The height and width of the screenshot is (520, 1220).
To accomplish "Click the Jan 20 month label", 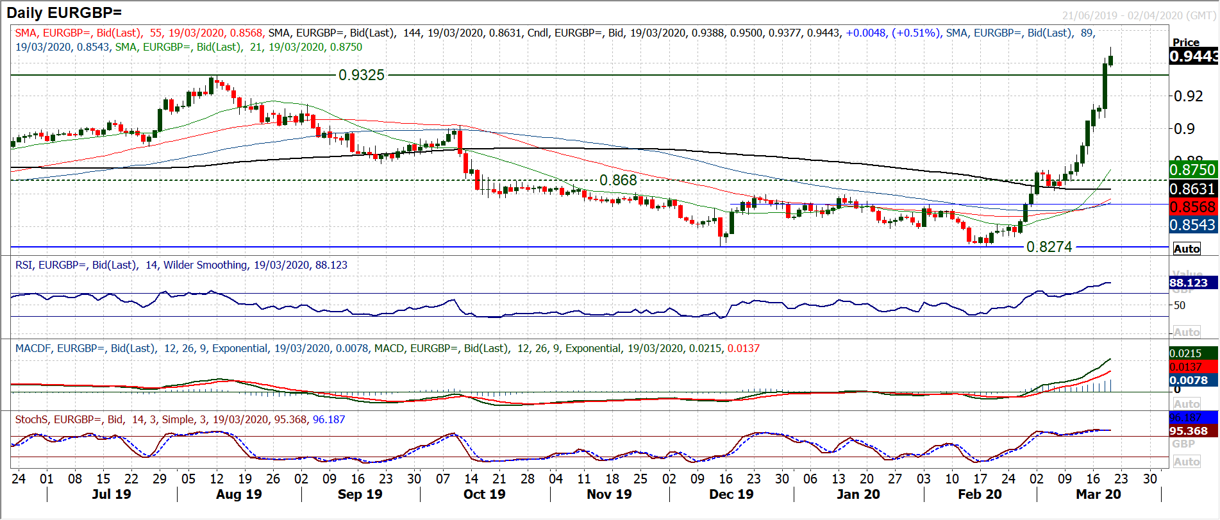I will [858, 494].
